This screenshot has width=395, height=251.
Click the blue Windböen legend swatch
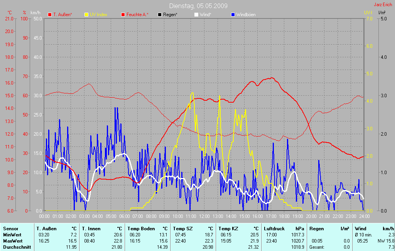[233, 15]
